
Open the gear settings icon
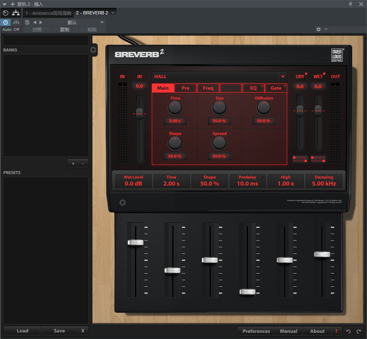(x=318, y=29)
